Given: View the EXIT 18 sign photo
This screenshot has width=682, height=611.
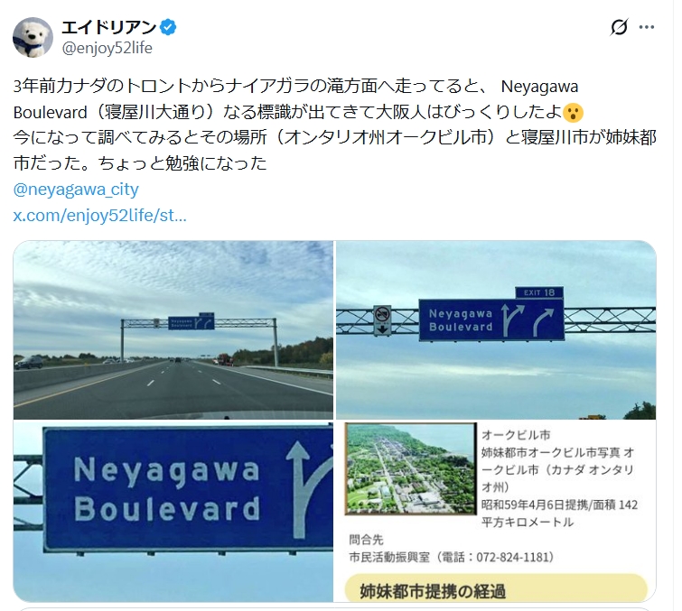Looking at the screenshot, I should 496,329.
